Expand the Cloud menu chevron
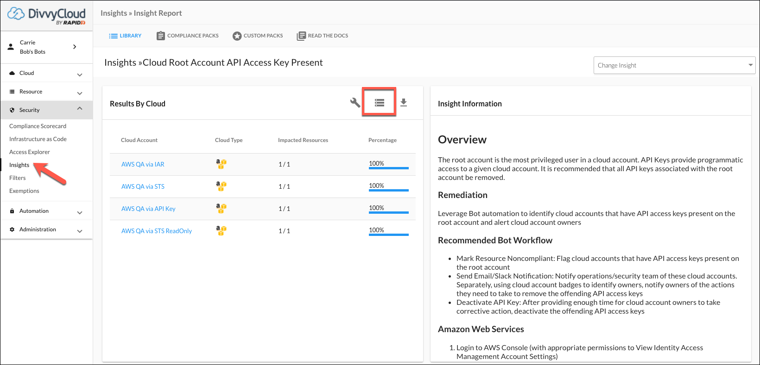The height and width of the screenshot is (365, 760). tap(80, 74)
